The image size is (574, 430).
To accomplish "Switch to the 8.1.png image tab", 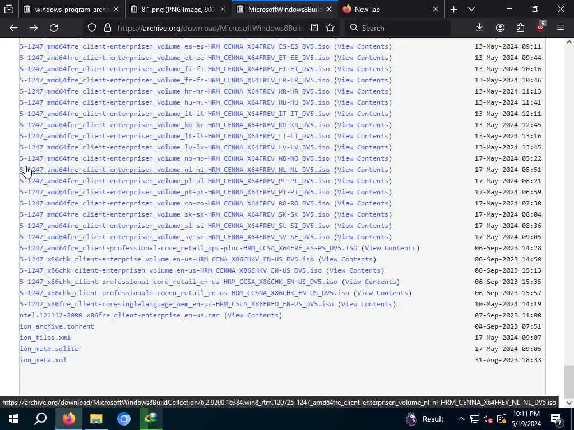I will coord(178,10).
